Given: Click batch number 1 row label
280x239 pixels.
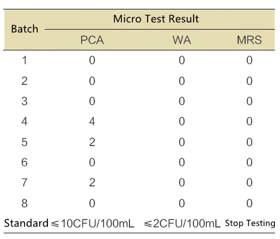Looking at the screenshot, I should [25, 61].
